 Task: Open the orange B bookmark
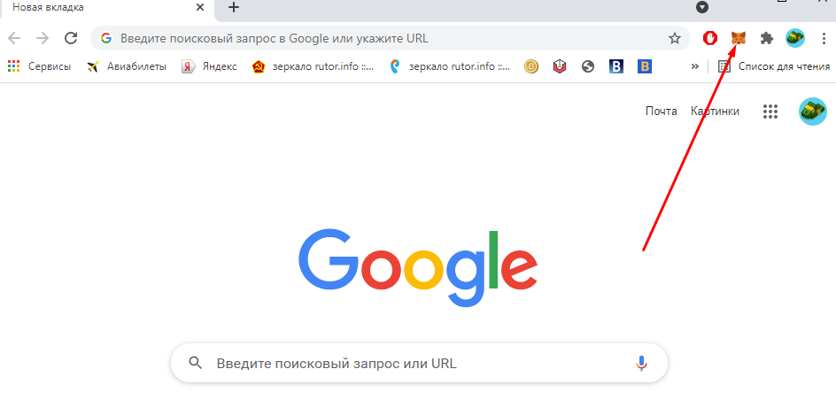pyautogui.click(x=645, y=66)
